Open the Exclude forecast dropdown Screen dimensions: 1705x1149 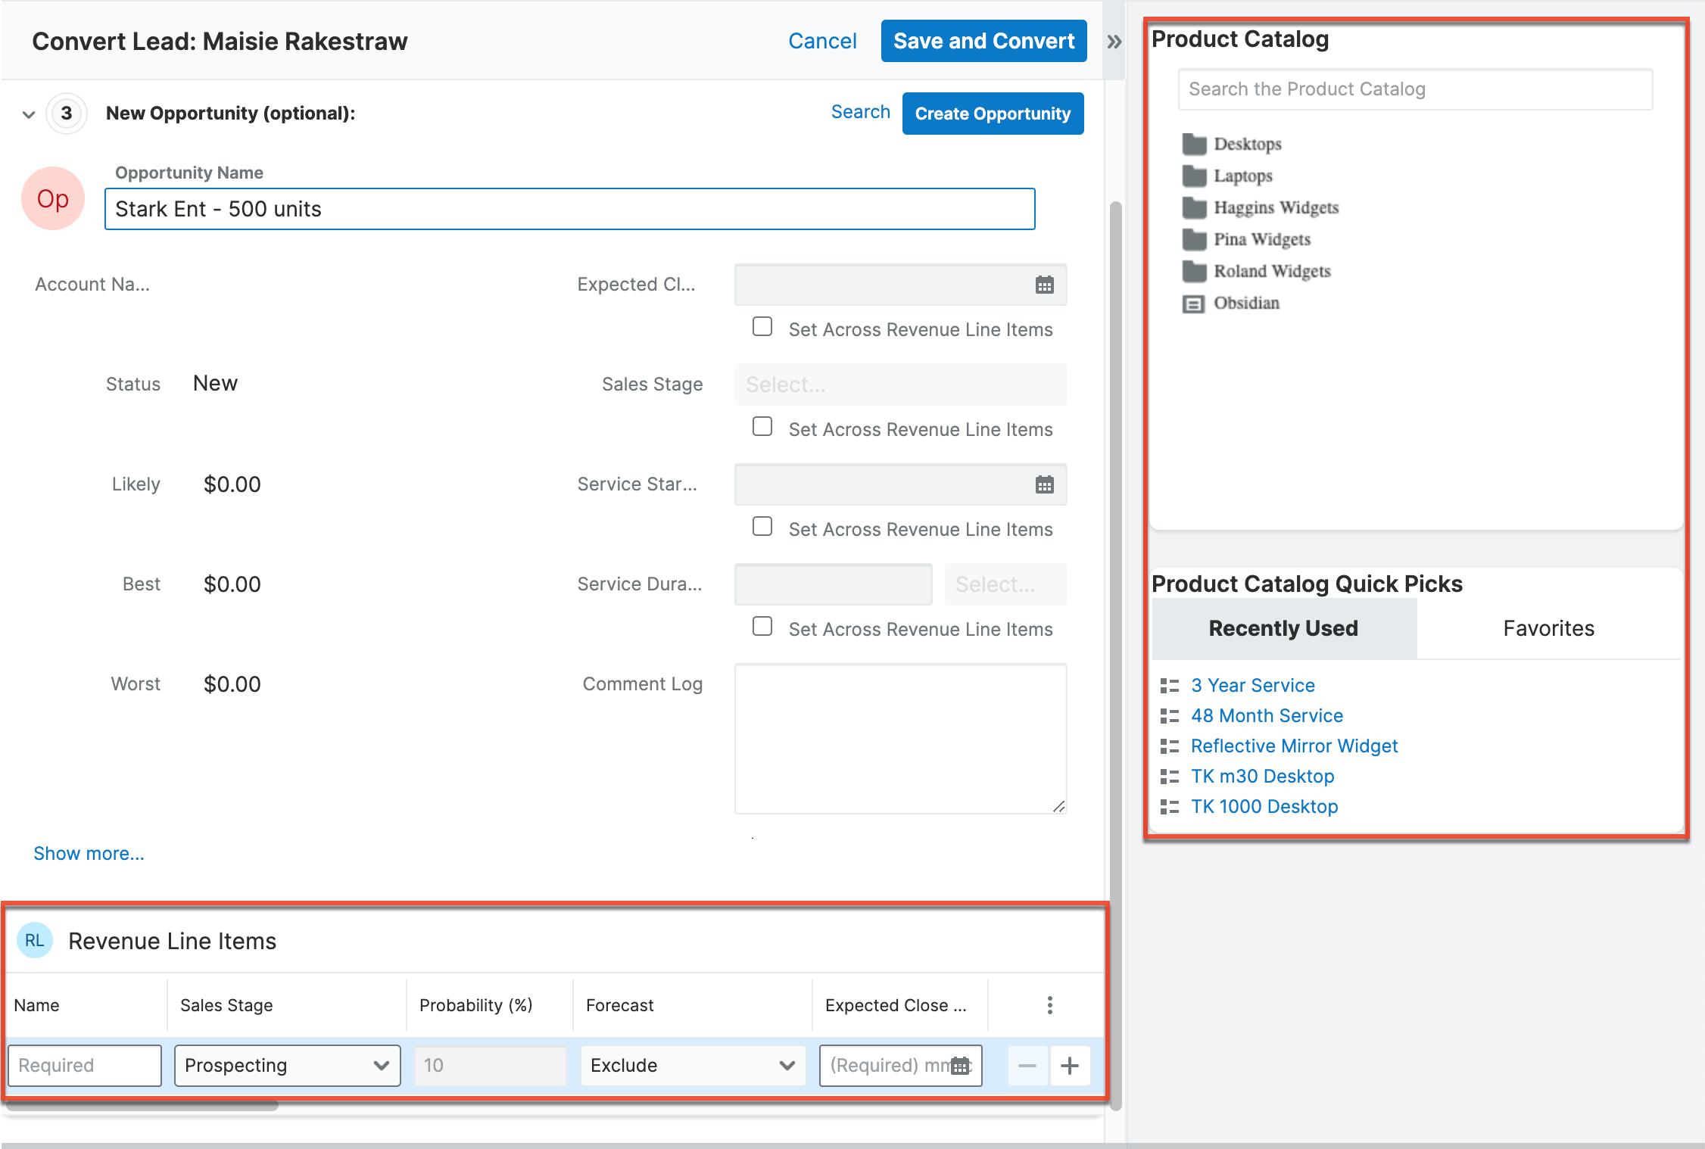692,1066
